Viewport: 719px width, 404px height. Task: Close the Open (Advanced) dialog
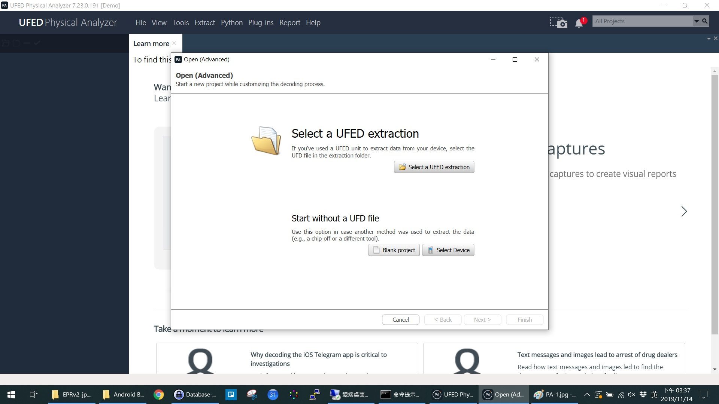point(537,59)
